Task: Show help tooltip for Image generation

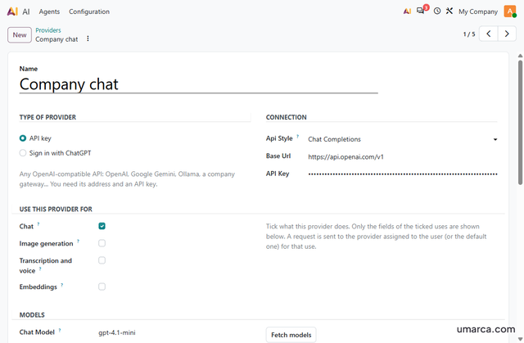Action: coord(79,241)
